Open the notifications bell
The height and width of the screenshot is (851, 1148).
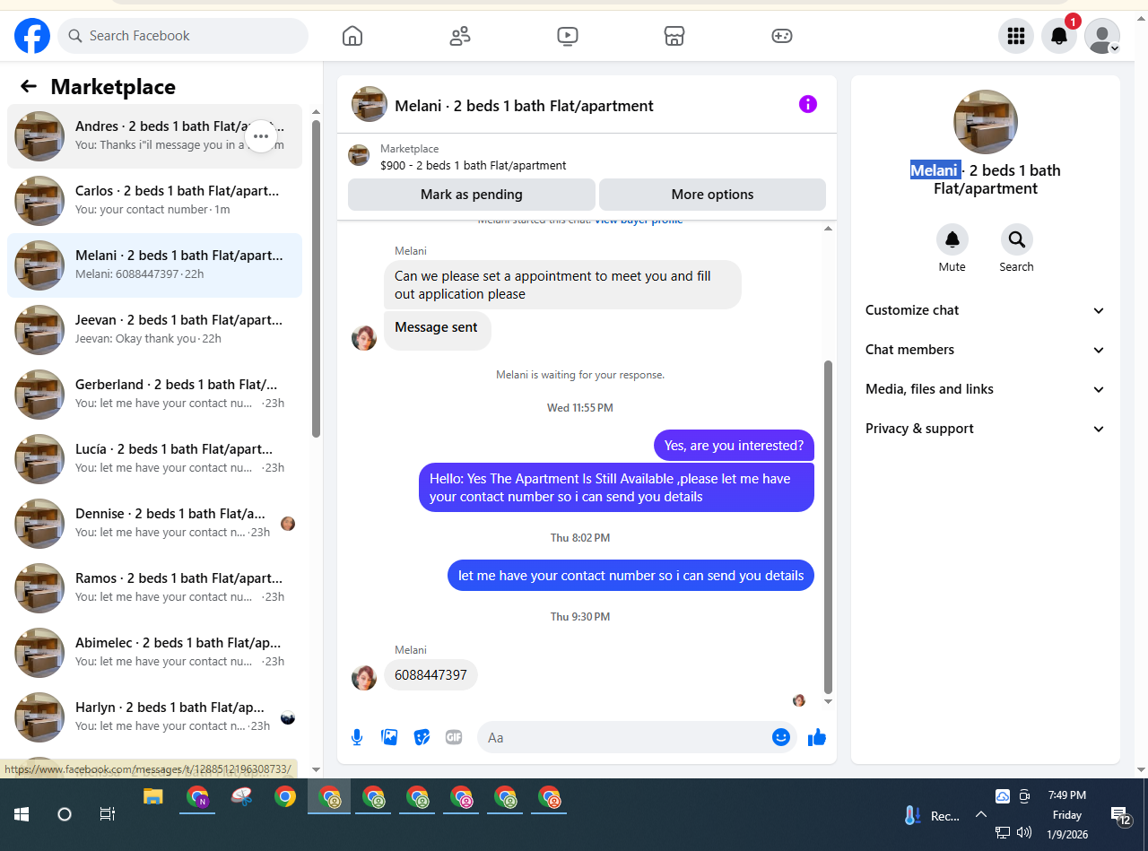click(1059, 36)
